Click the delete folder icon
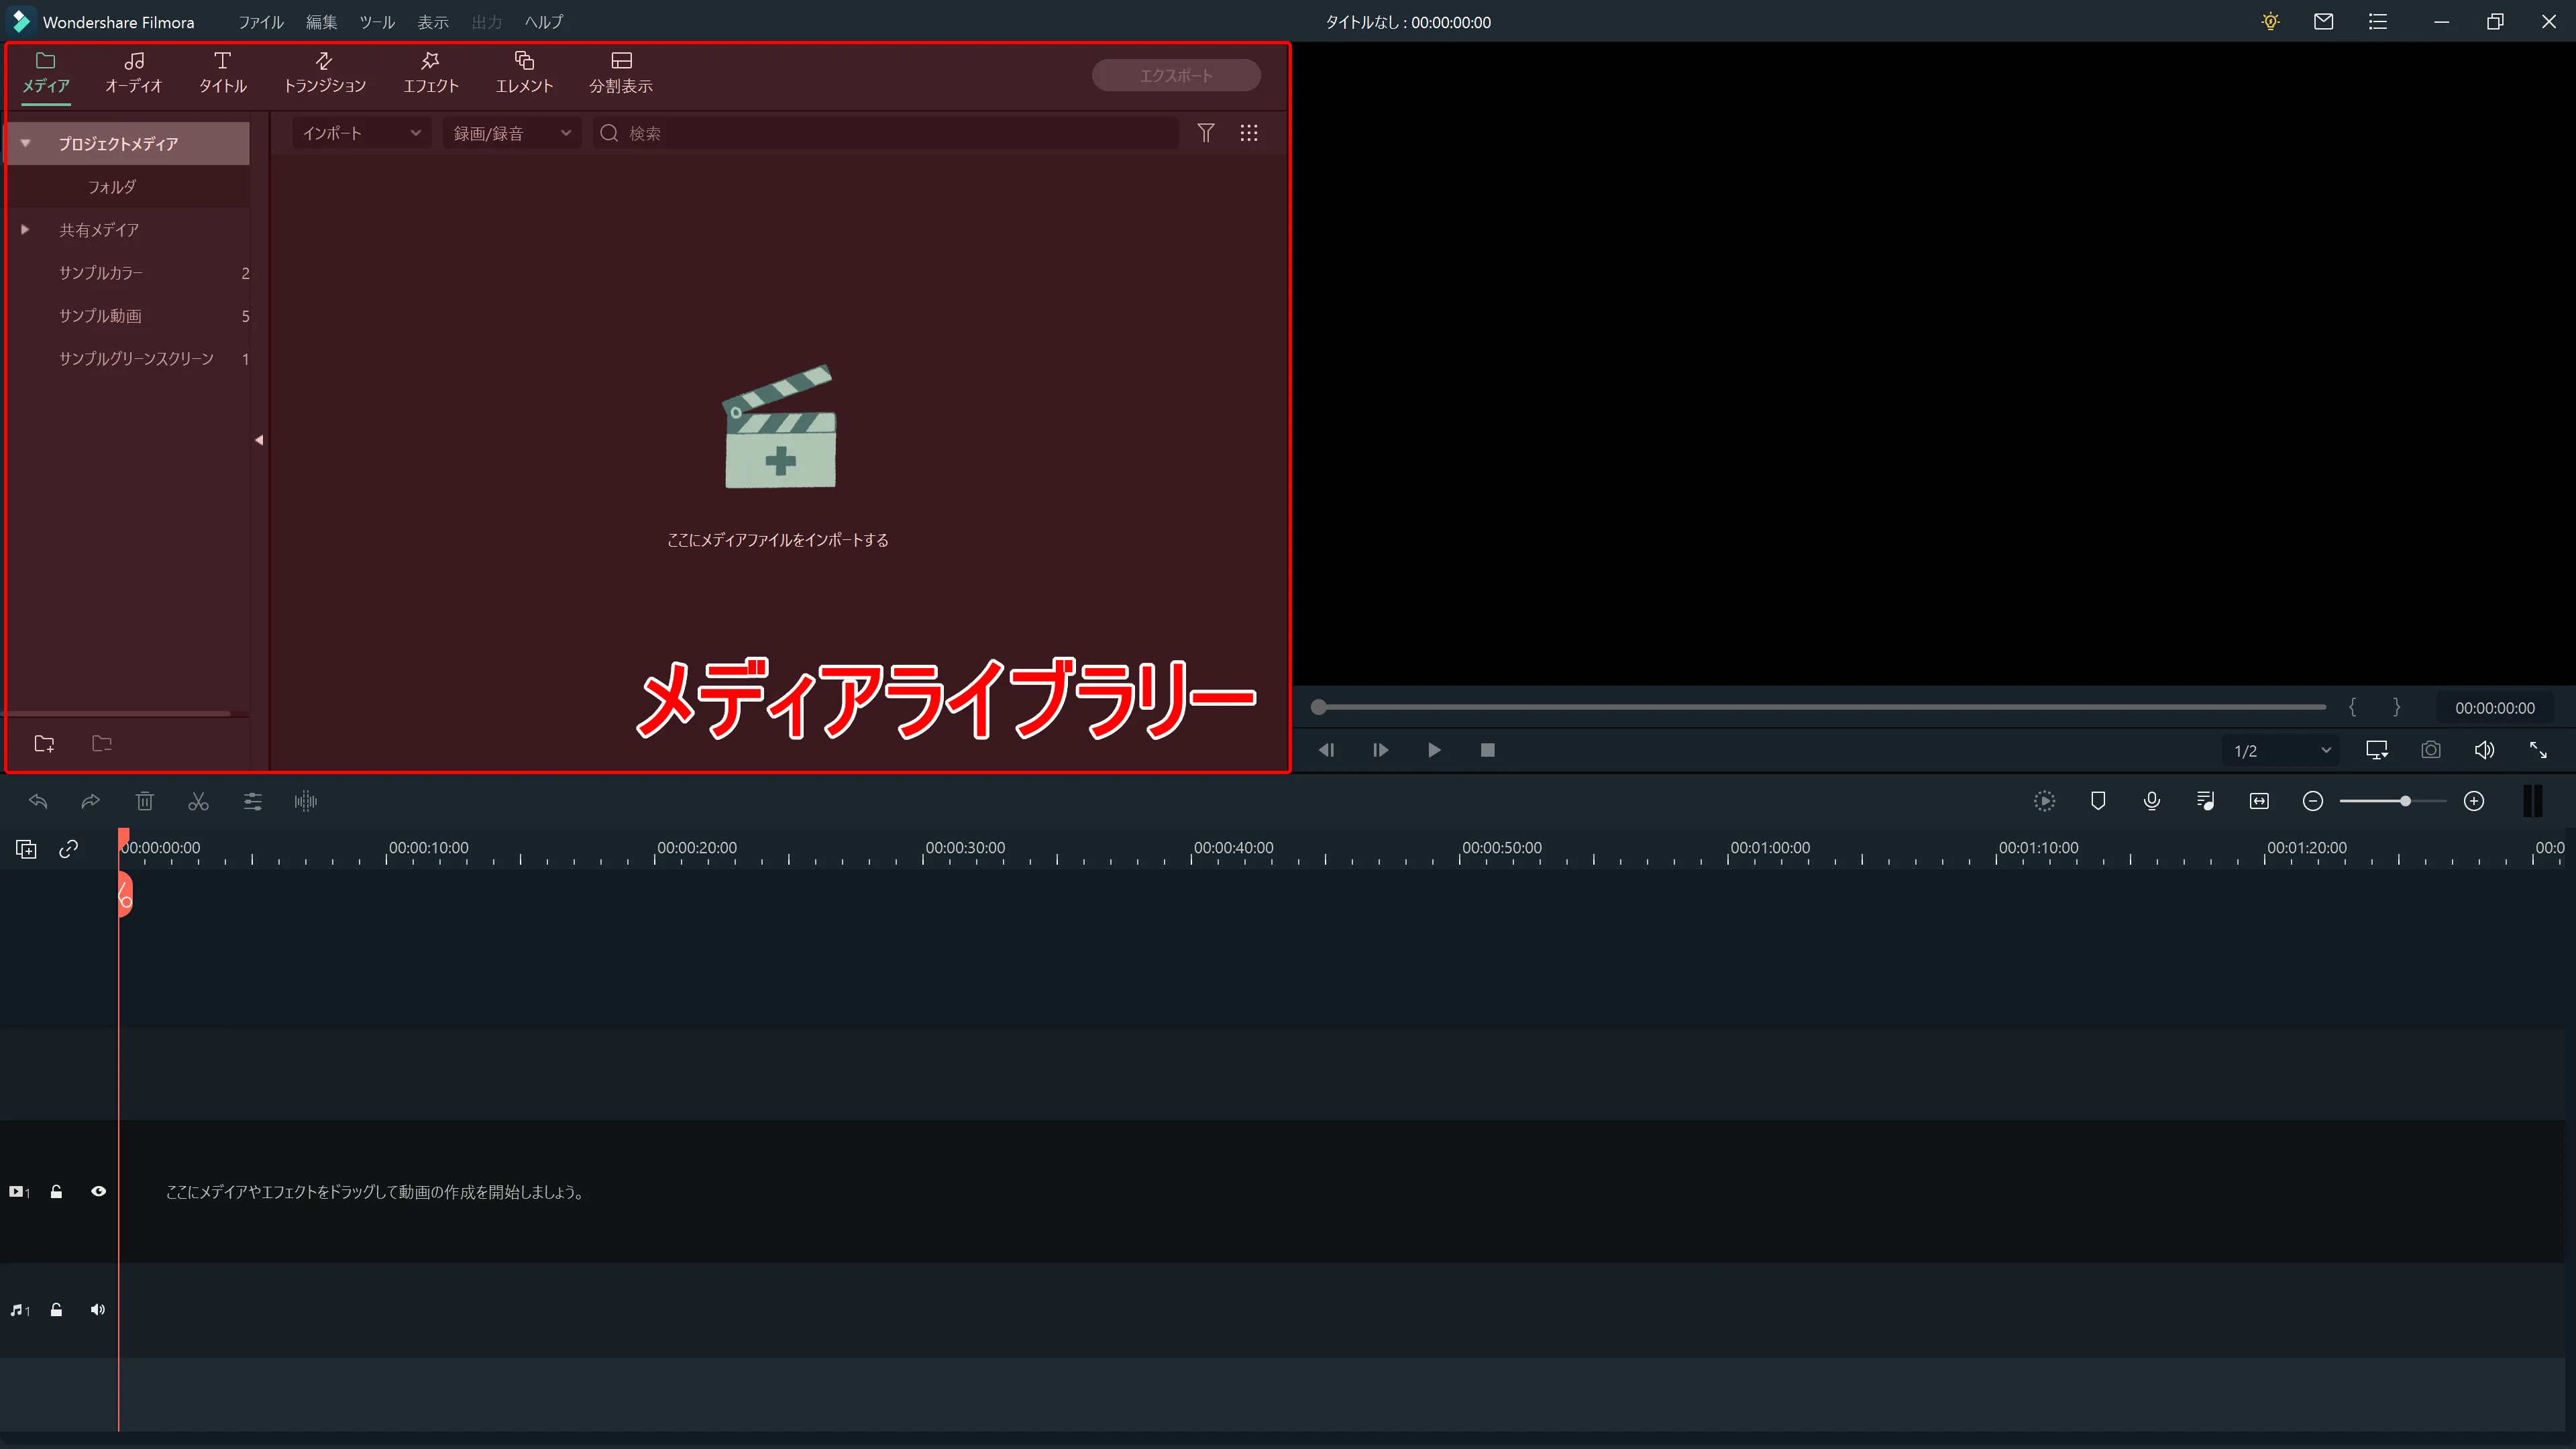The width and height of the screenshot is (2576, 1449). coord(102,743)
